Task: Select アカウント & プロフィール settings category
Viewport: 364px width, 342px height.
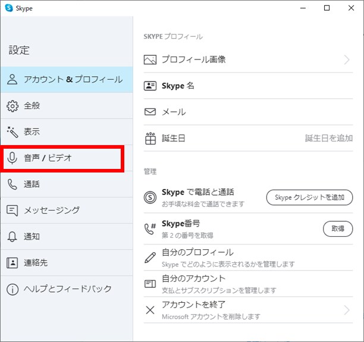Action: click(x=67, y=80)
